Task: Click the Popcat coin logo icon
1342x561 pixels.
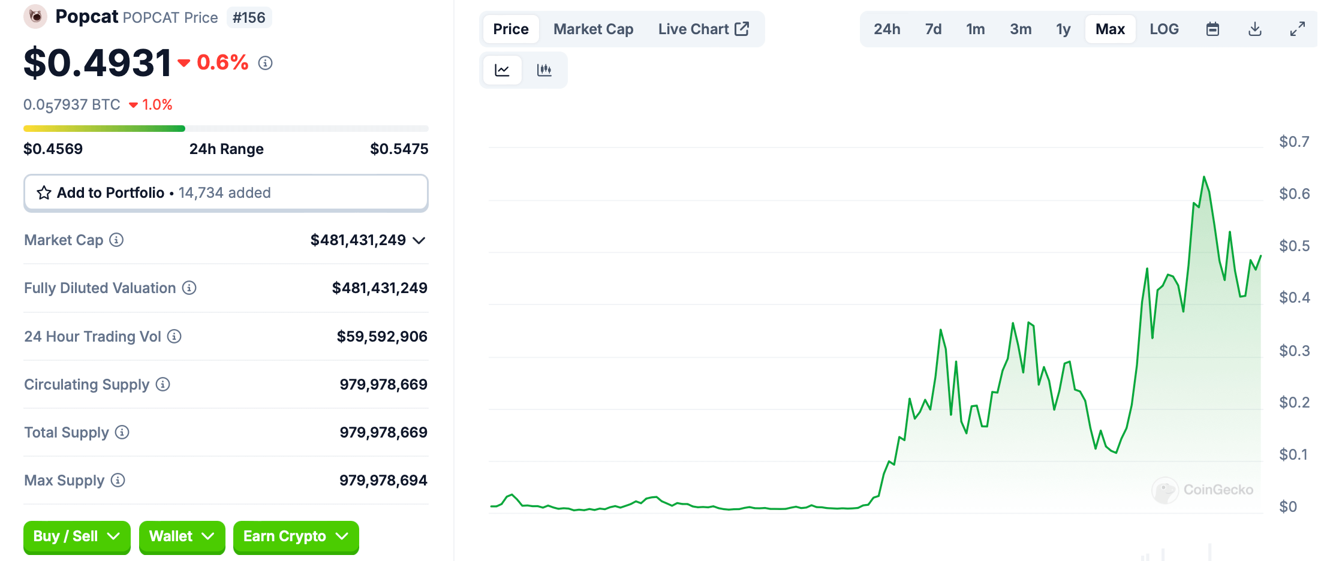Action: pos(35,16)
